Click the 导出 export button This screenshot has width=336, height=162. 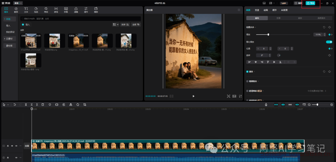click(x=310, y=3)
